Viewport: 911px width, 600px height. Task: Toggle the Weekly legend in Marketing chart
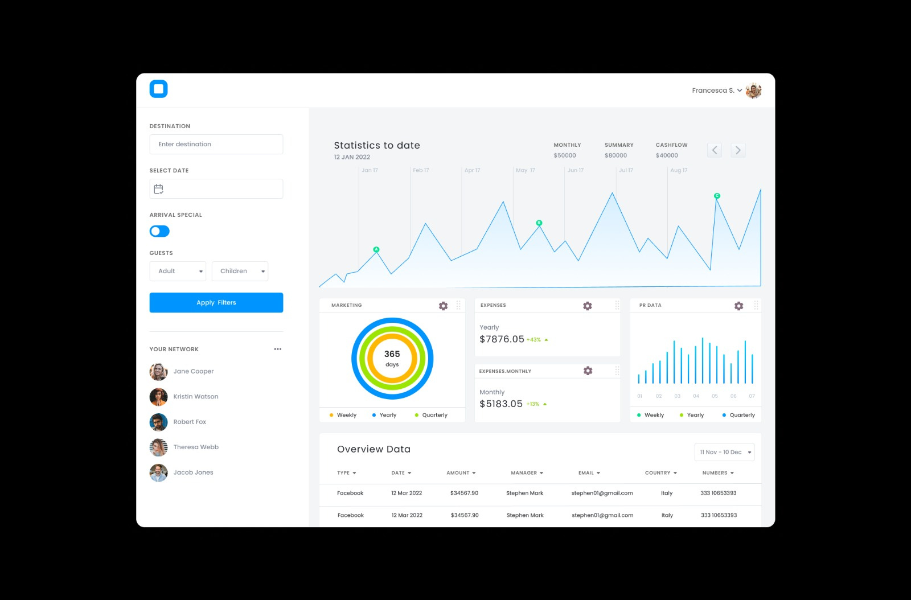[343, 415]
